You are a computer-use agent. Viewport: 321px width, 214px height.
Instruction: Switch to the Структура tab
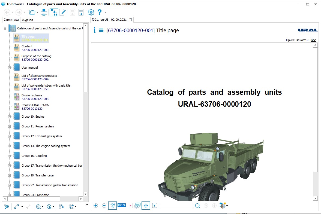(x=11, y=20)
